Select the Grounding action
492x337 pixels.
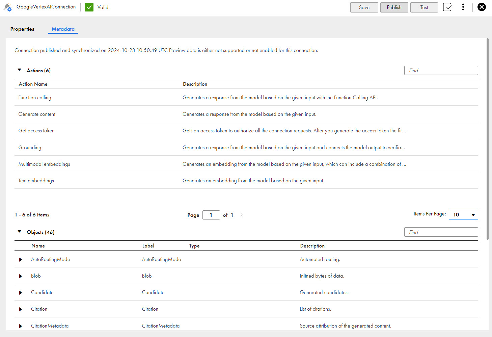[30, 148]
